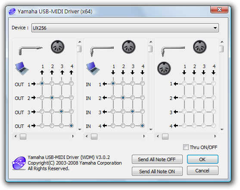Select IN 4 from port 4 radio button

pyautogui.click(x=142, y=126)
